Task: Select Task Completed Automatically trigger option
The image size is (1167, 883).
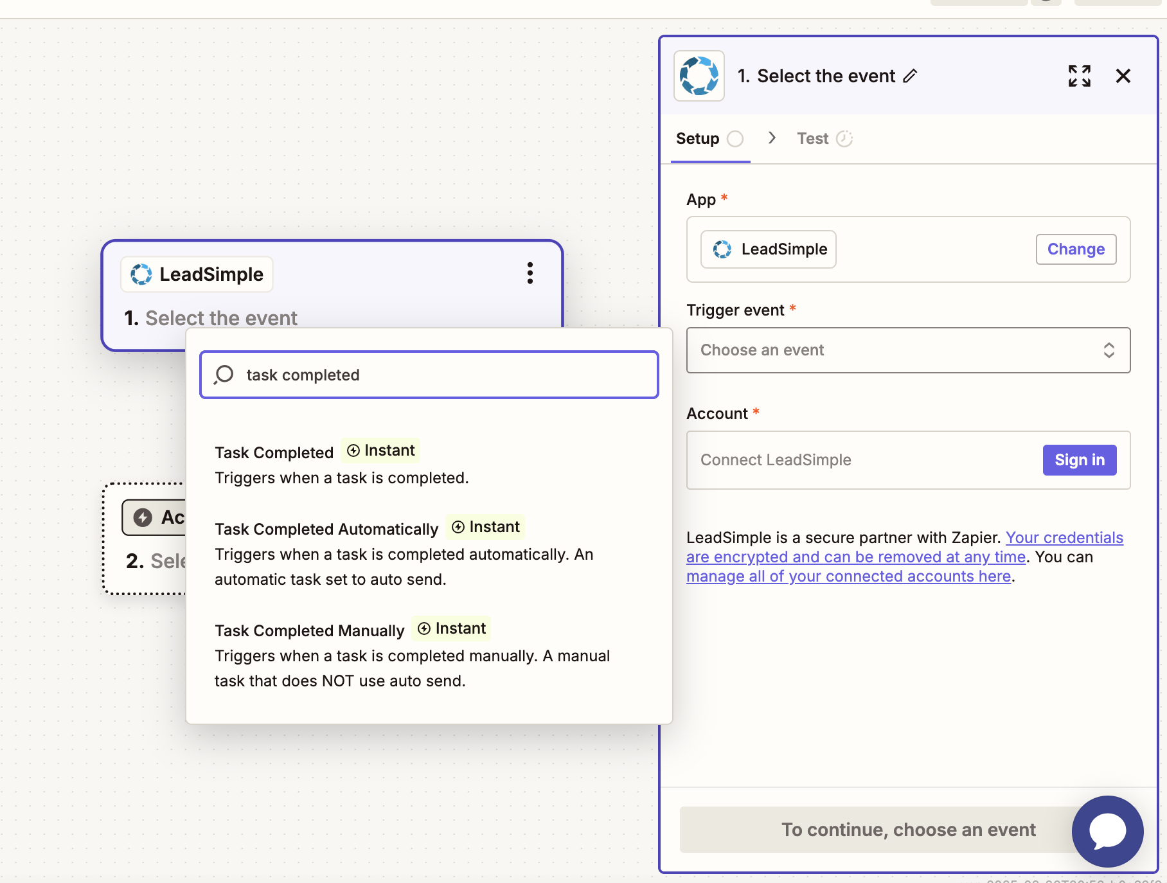Action: click(429, 553)
